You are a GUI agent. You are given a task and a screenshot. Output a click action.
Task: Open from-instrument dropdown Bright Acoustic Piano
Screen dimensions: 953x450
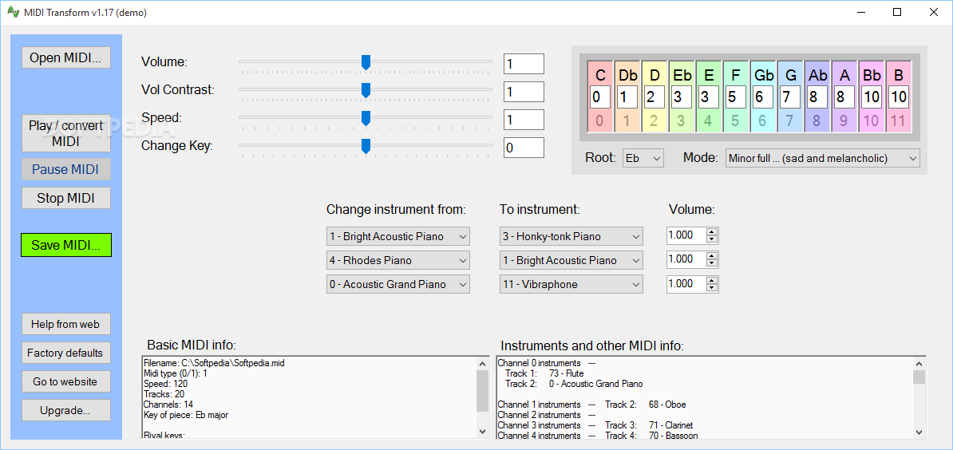coord(398,236)
